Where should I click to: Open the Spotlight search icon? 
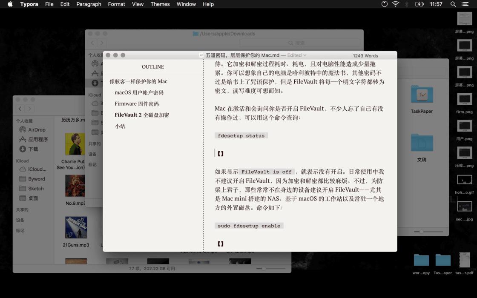tap(453, 4)
